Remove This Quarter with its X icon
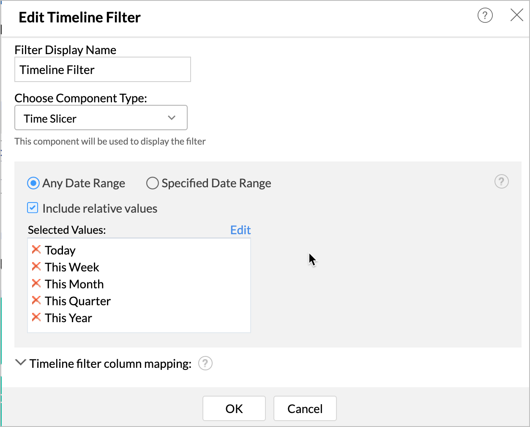The width and height of the screenshot is (530, 427). pos(36,301)
